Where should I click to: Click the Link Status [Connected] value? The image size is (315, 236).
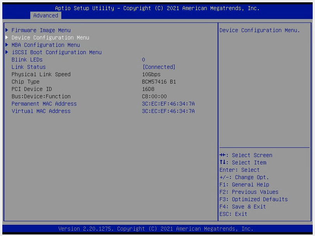tap(159, 67)
